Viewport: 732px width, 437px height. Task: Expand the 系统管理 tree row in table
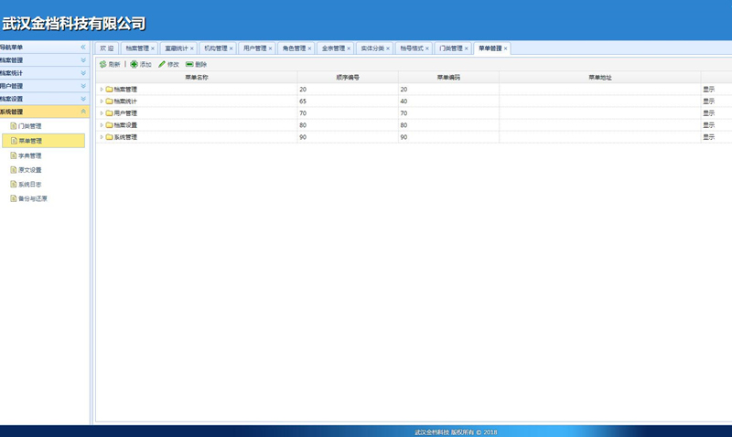(x=102, y=137)
